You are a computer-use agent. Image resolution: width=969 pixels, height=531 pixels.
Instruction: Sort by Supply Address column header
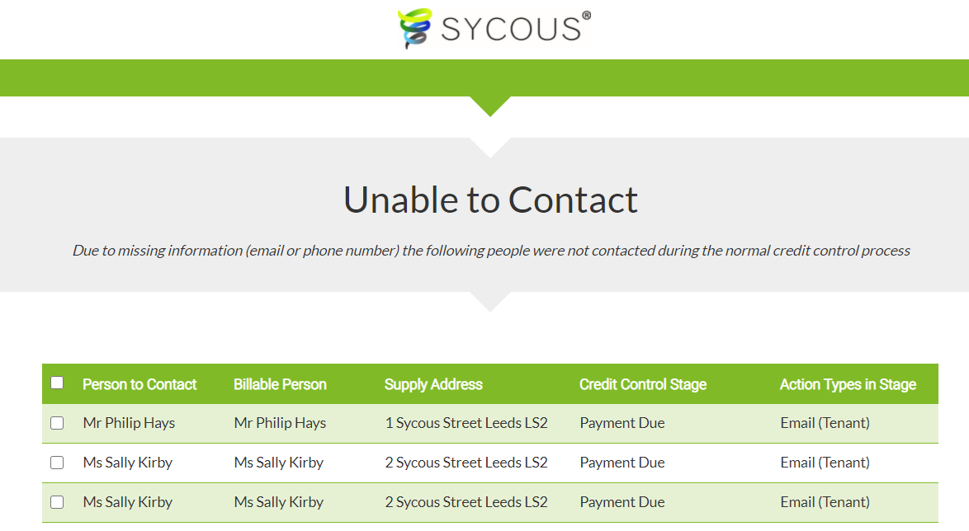[433, 384]
